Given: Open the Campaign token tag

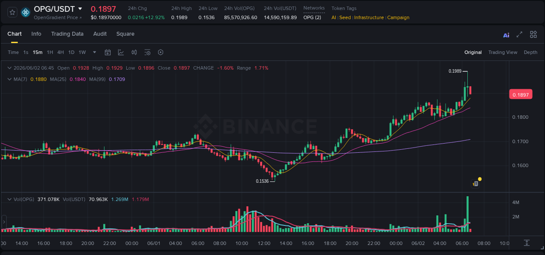Looking at the screenshot, I should click(x=399, y=17).
